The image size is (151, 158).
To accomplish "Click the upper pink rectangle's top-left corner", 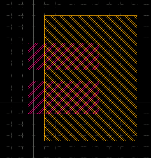I will [x=28, y=43].
